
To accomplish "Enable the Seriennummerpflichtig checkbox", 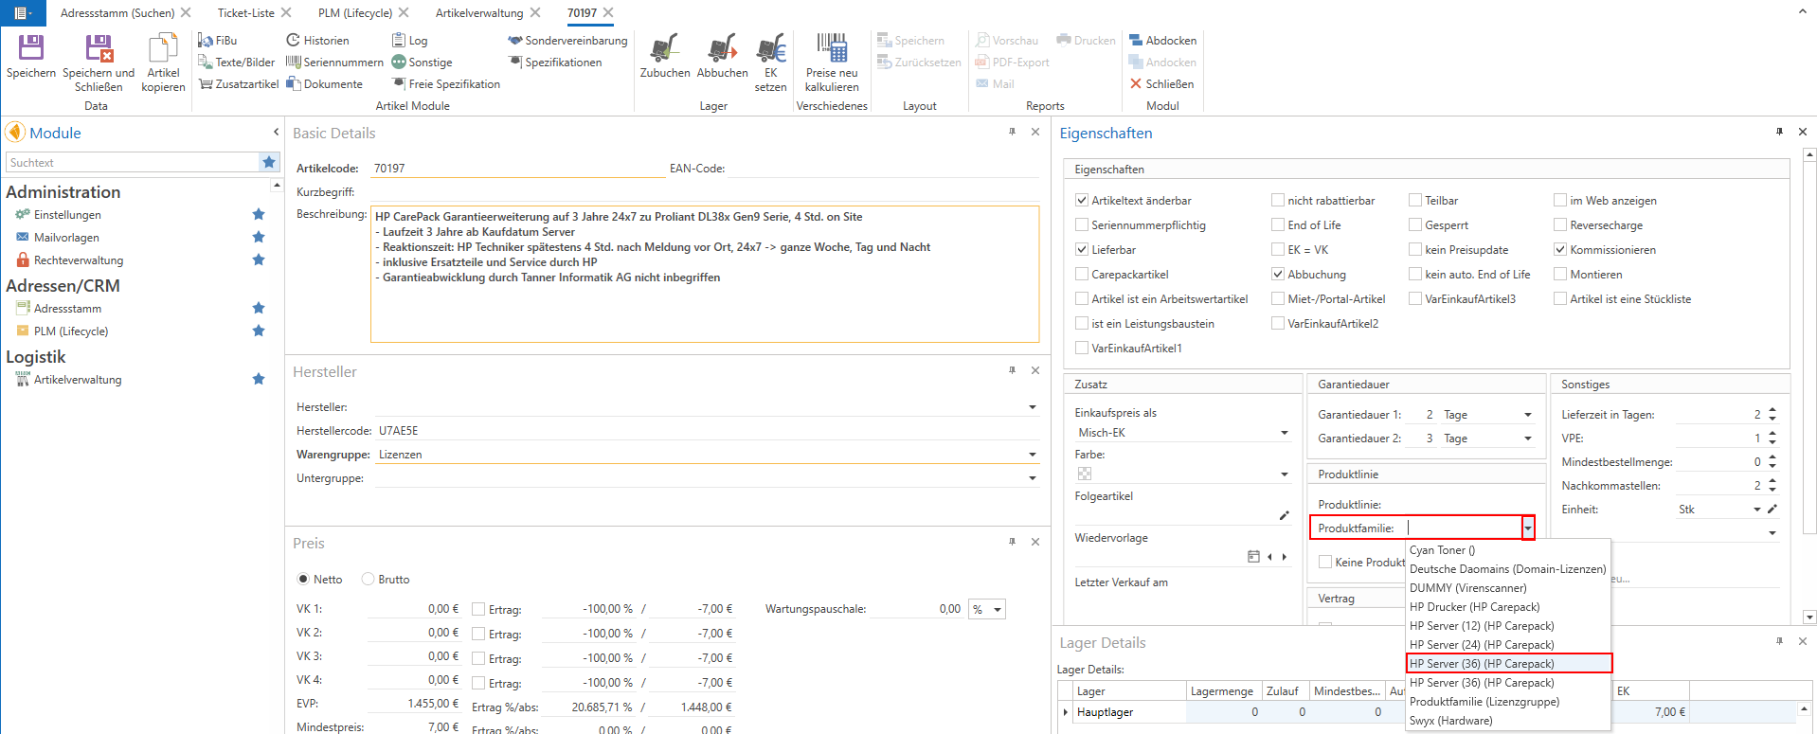I will (x=1082, y=225).
